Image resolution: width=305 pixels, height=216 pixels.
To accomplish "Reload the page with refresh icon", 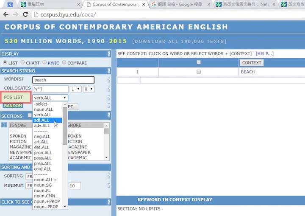I will pyautogui.click(x=25, y=14).
